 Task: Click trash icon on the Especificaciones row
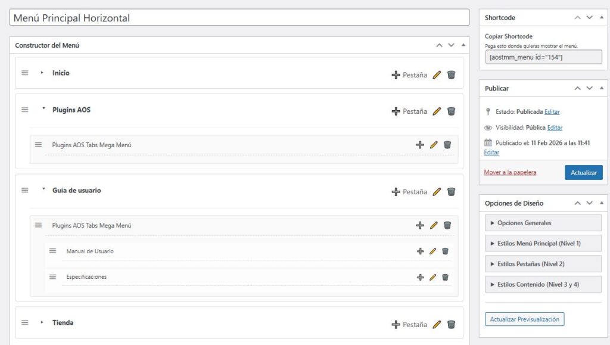tap(445, 277)
